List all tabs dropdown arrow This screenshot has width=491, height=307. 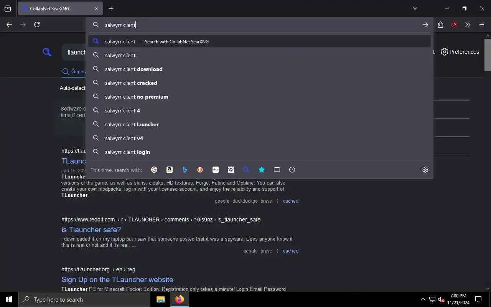coord(415,8)
